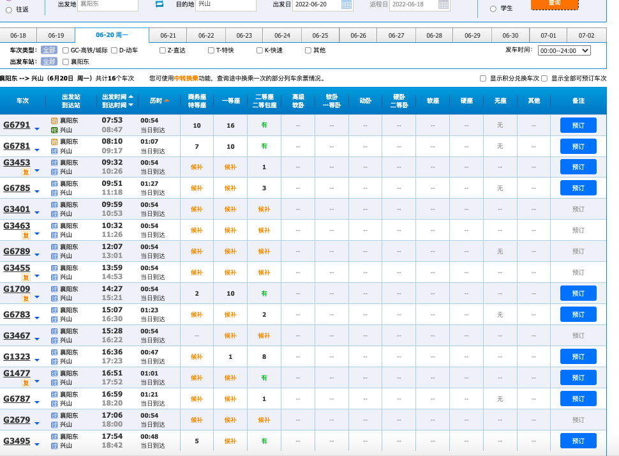Click the orange origin-station icon for G6781
This screenshot has width=619, height=456.
(x=54, y=142)
